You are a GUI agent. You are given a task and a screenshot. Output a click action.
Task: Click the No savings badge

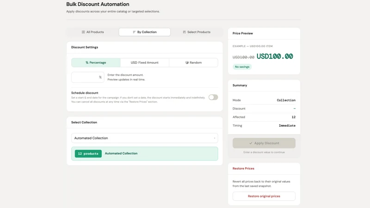[x=242, y=67]
